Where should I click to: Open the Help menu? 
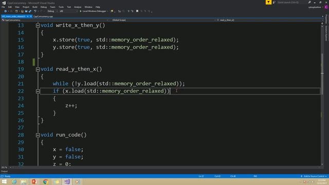[98, 7]
